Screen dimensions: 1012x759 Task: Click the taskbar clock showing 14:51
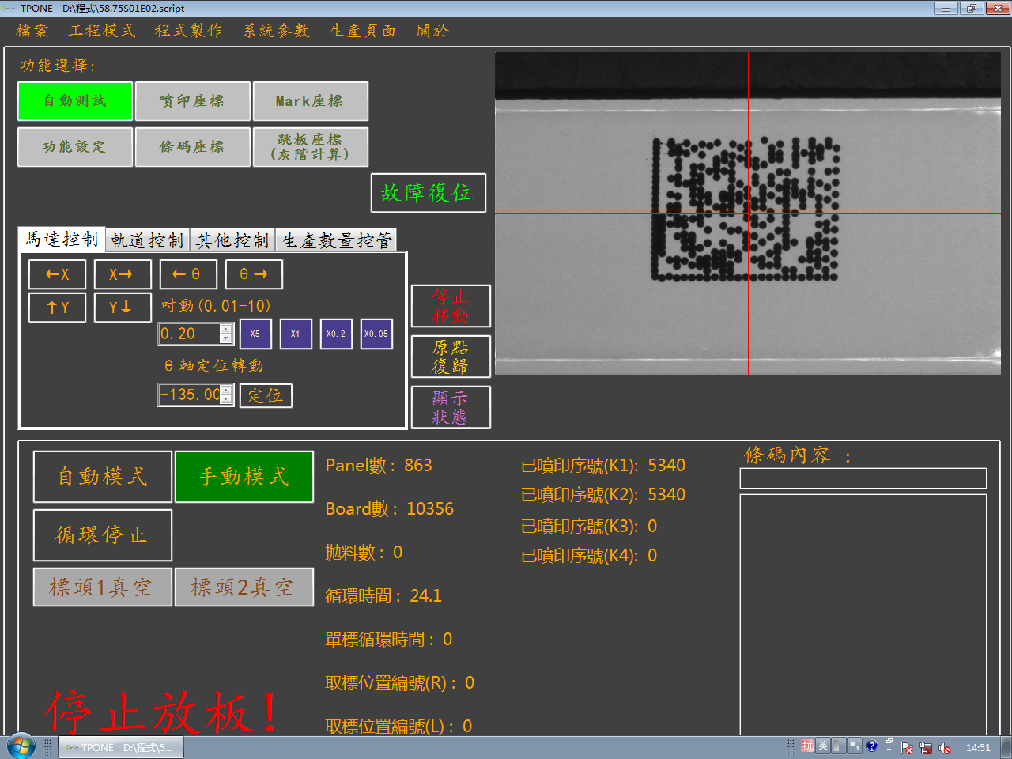978,748
